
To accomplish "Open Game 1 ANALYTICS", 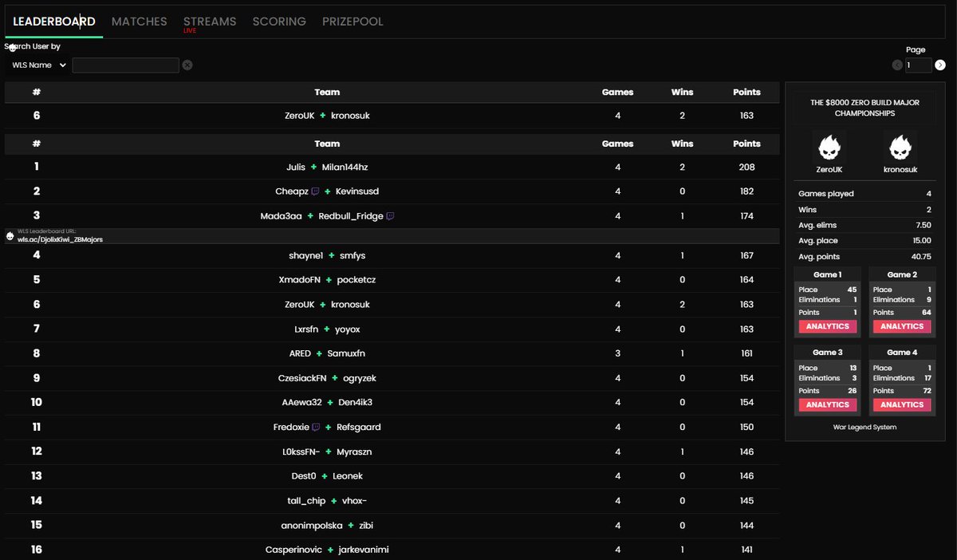I will (827, 326).
